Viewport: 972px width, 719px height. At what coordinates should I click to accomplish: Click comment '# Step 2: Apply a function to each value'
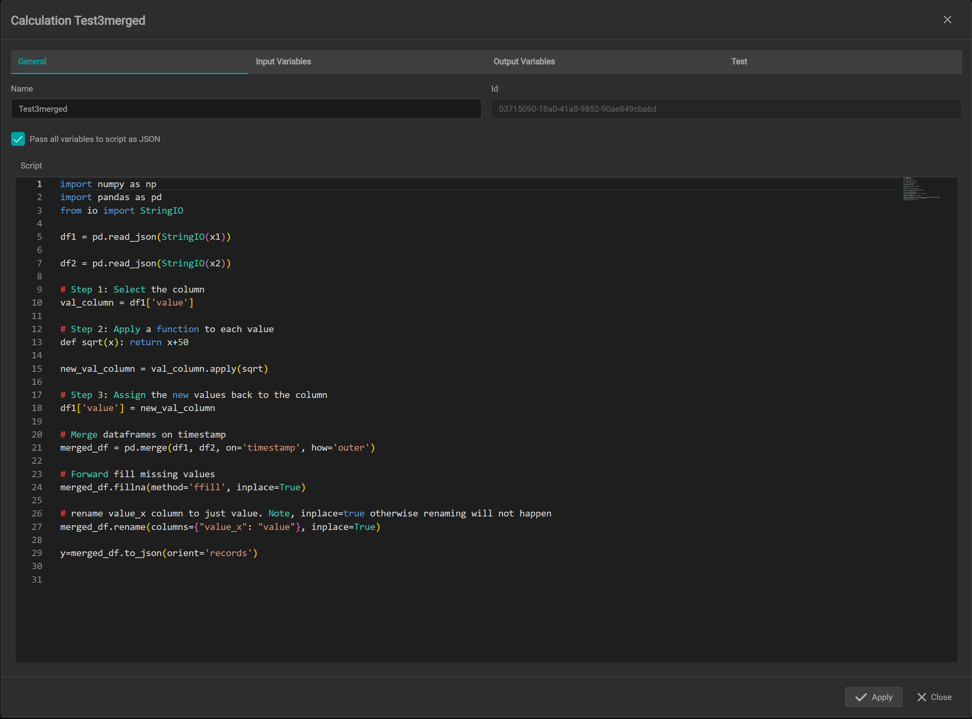[167, 329]
